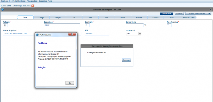Click the Problema: heading in dialog
This screenshot has height=102, width=213.
(43, 43)
